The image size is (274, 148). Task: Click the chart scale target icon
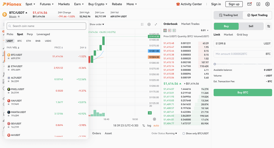[x=154, y=119]
